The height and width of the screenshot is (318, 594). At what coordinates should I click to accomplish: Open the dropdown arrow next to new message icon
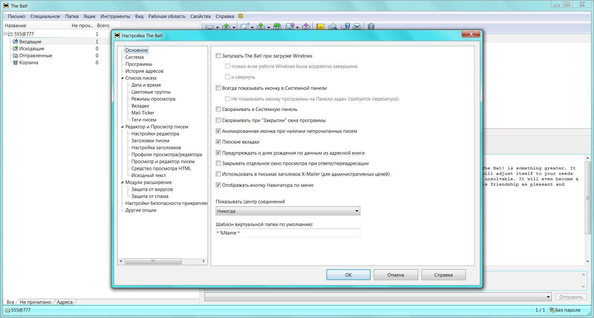coord(252,28)
